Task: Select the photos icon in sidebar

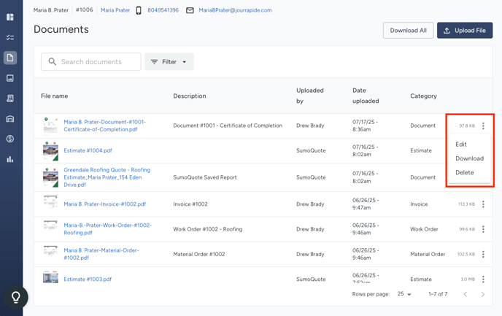Action: 10,78
